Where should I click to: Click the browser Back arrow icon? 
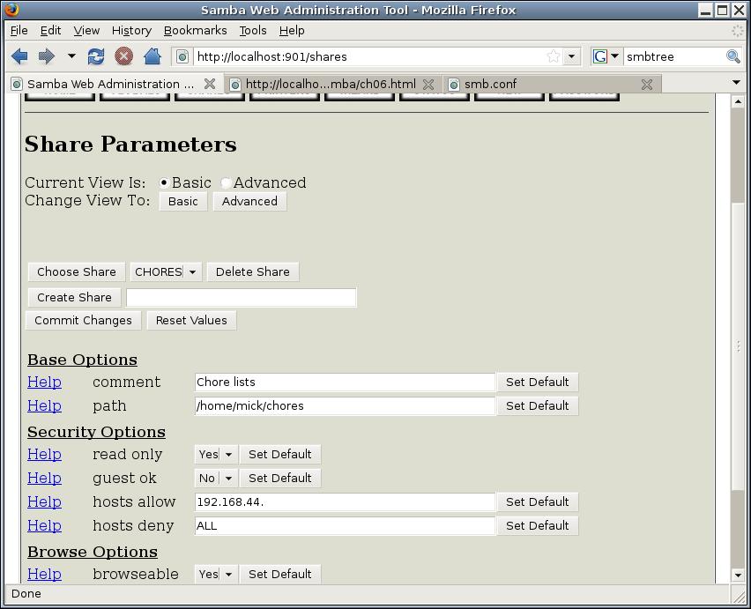[19, 56]
